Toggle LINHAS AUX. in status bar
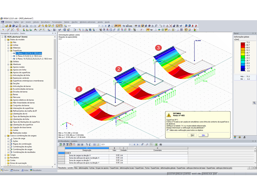257x192 pixels. pos(207,174)
